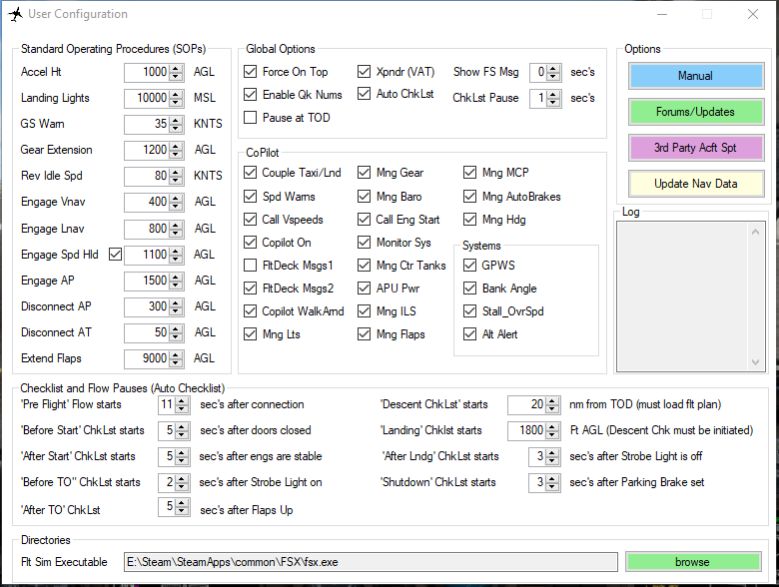Toggle the Engage Spd Hld checkbox

(115, 255)
